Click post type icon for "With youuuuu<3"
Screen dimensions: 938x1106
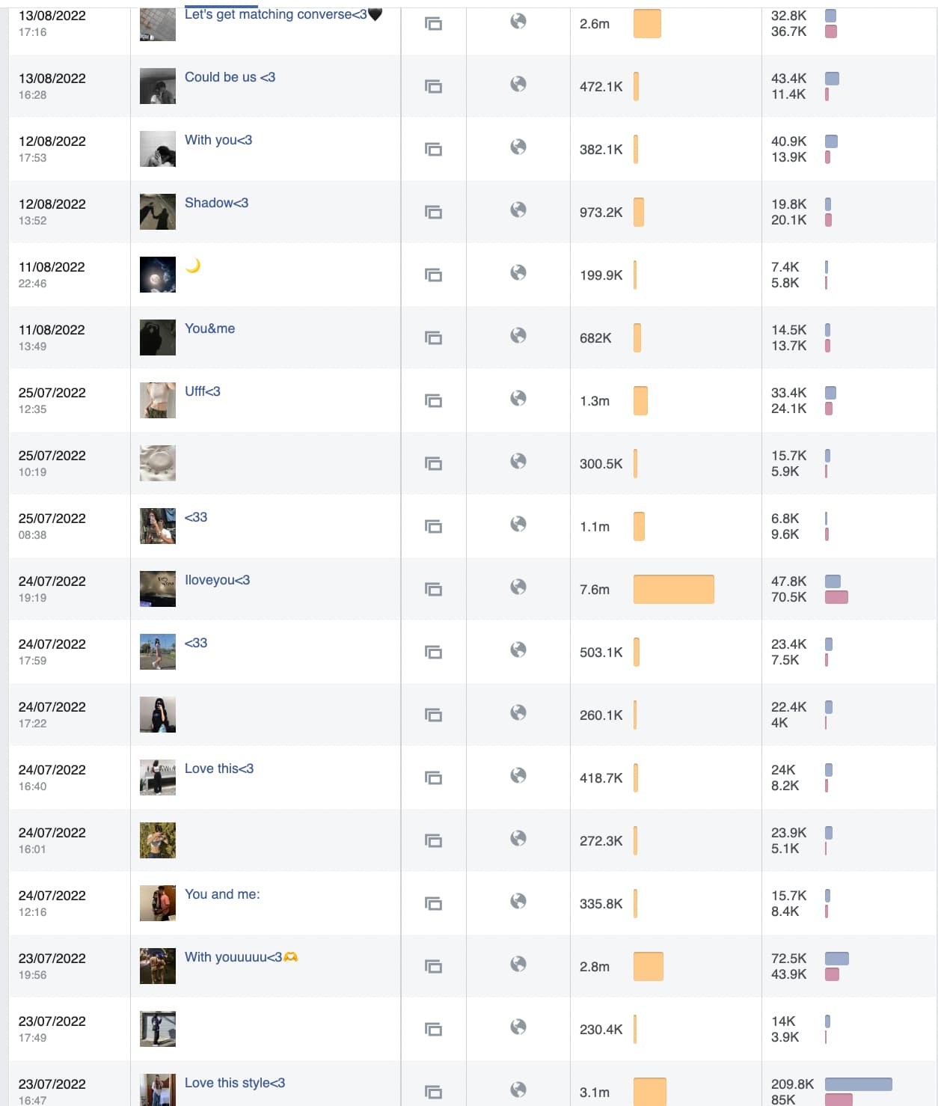tap(433, 966)
